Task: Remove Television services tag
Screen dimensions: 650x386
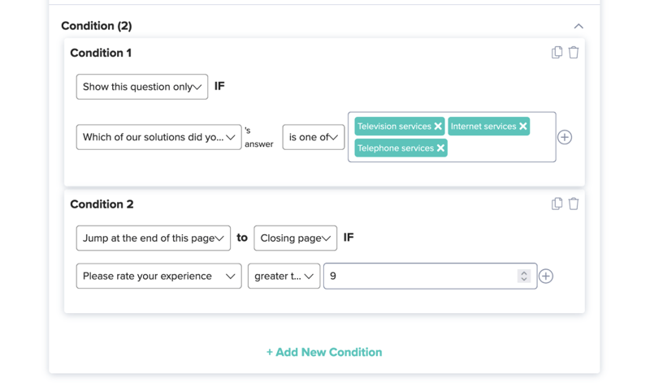Action: click(x=438, y=127)
